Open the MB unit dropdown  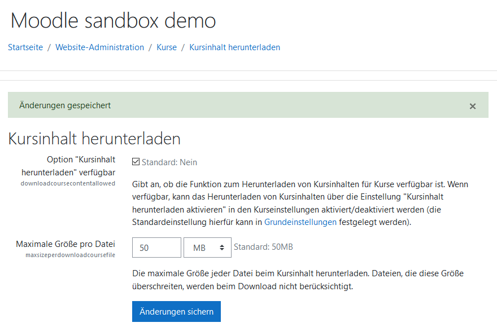click(208, 248)
